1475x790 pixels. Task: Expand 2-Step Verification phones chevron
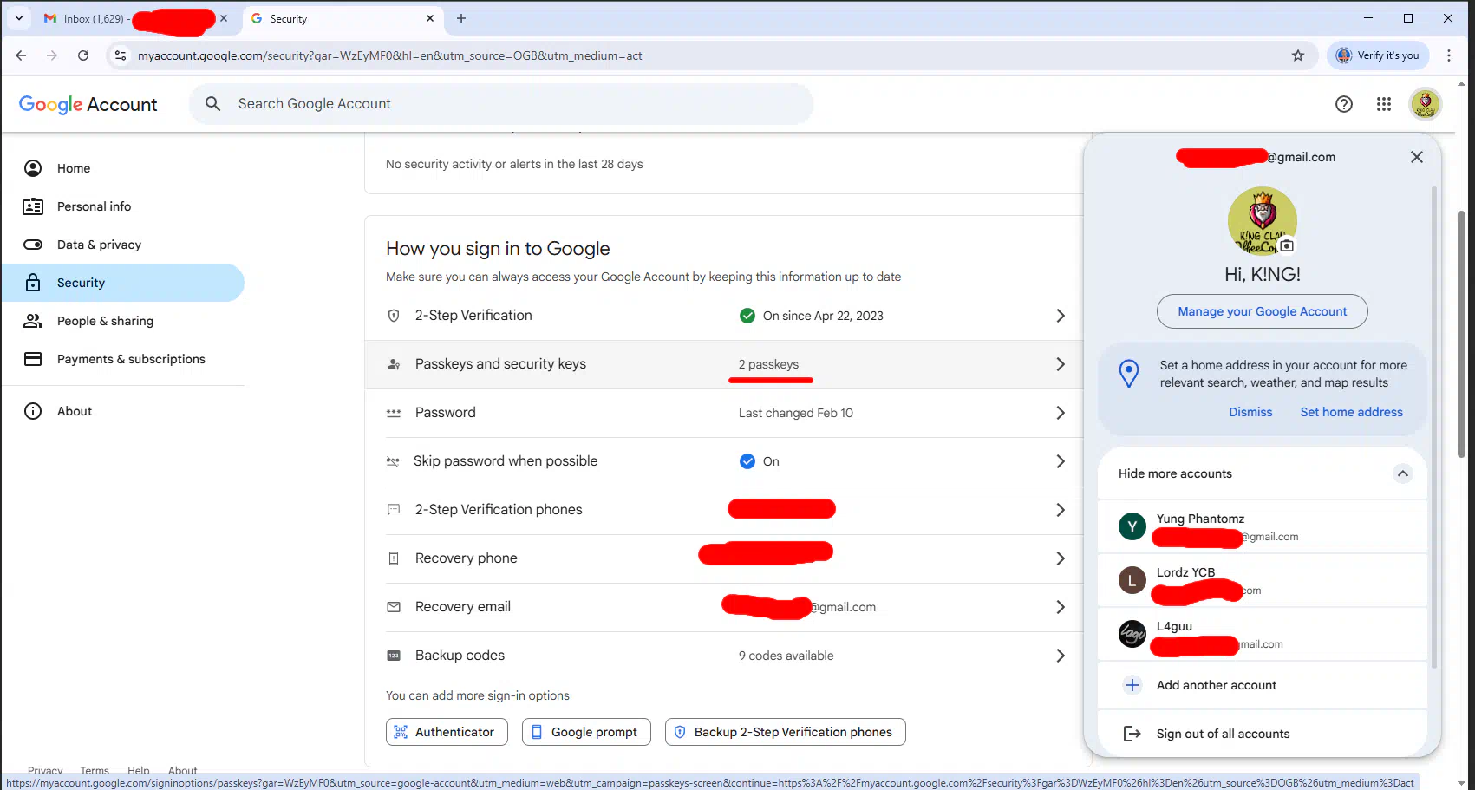point(1060,510)
